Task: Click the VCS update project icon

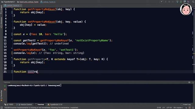Action: pos(177,2)
